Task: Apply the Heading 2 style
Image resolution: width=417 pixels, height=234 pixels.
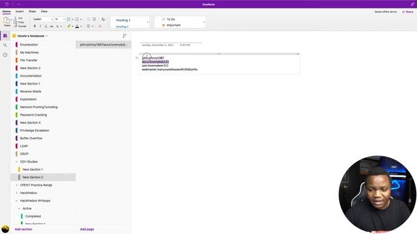Action: pos(122,27)
